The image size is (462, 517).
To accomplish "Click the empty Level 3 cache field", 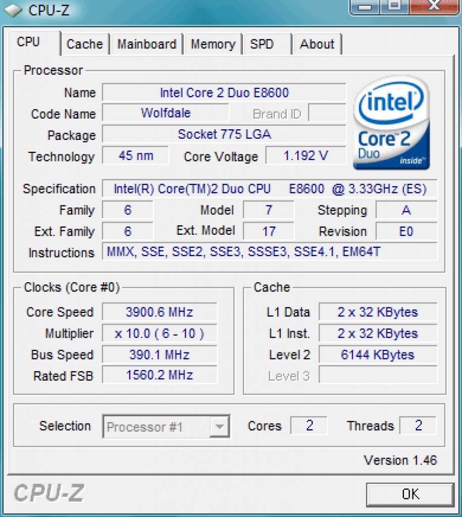I will [378, 375].
